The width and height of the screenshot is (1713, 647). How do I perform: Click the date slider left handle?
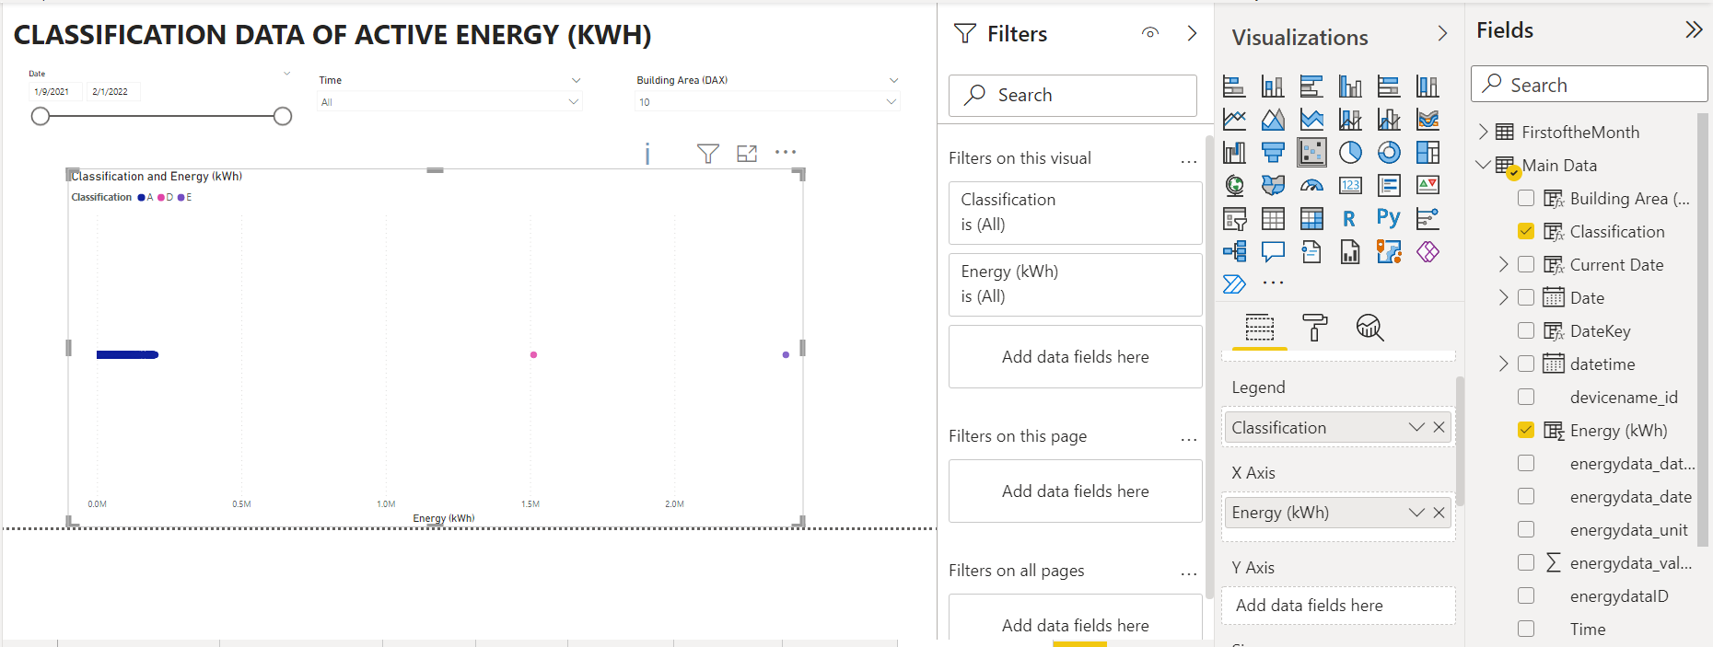tap(41, 116)
